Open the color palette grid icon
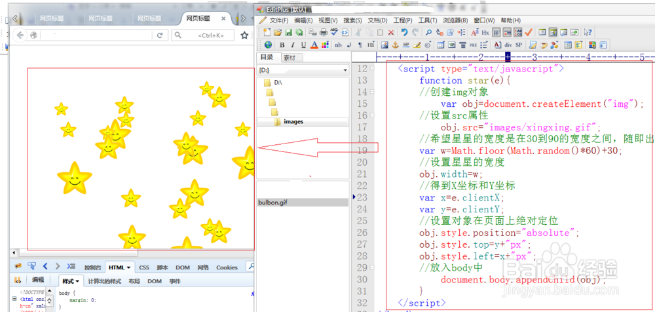The width and height of the screenshot is (655, 312). click(325, 45)
